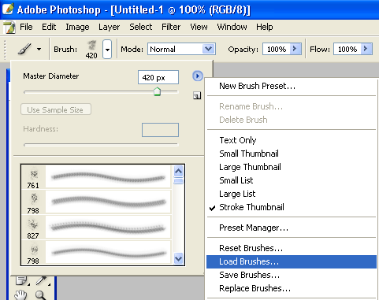The width and height of the screenshot is (379, 300).
Task: Select the Hand tool in the toolbox
Action: coord(21,294)
